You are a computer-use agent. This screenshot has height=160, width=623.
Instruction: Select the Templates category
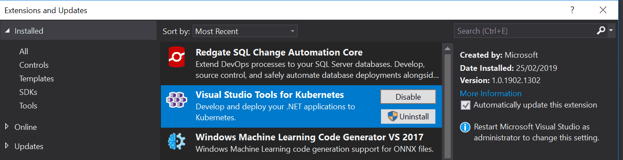pyautogui.click(x=36, y=79)
